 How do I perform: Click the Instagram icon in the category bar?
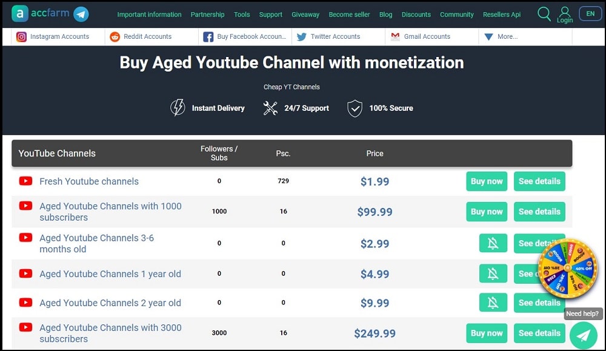tap(21, 37)
